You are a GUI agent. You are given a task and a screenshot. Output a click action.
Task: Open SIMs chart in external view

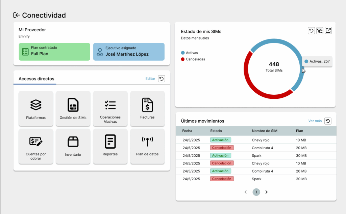click(328, 31)
